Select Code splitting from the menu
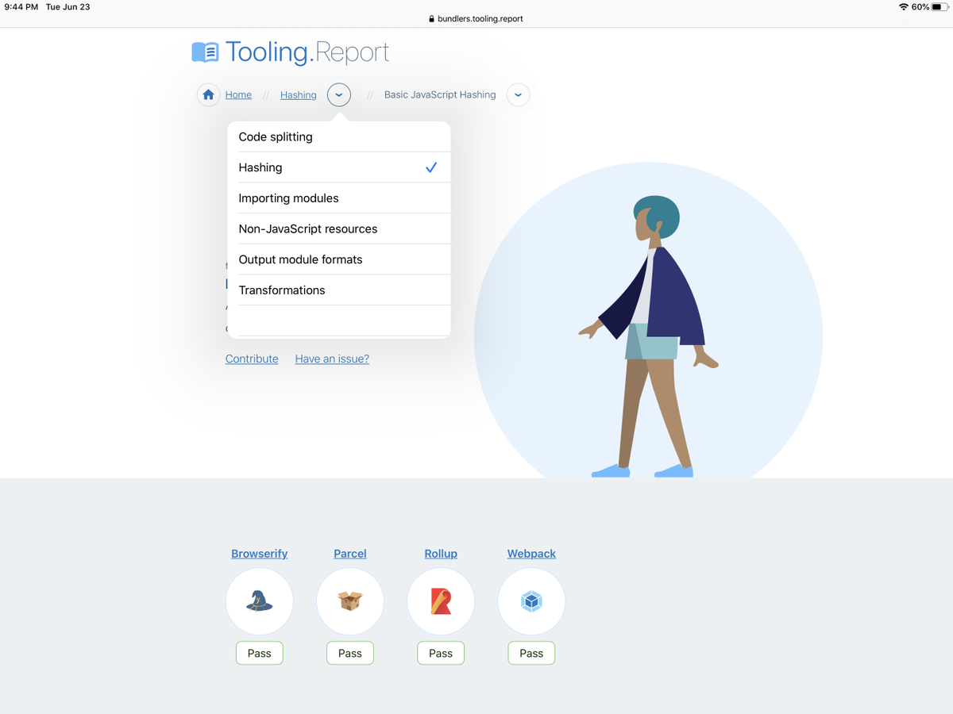The height and width of the screenshot is (714, 953). [274, 136]
